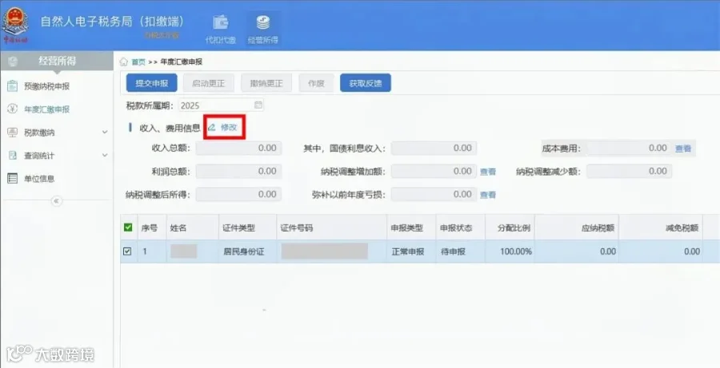Expand the 税款缴纳 submenu chevron
Screen dimensions: 720x368
coord(105,133)
